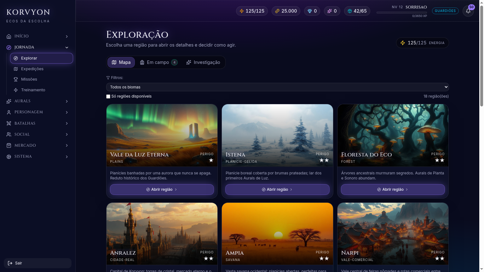The height and width of the screenshot is (272, 484).
Task: Select Explorar in the sidebar
Action: coord(42,58)
